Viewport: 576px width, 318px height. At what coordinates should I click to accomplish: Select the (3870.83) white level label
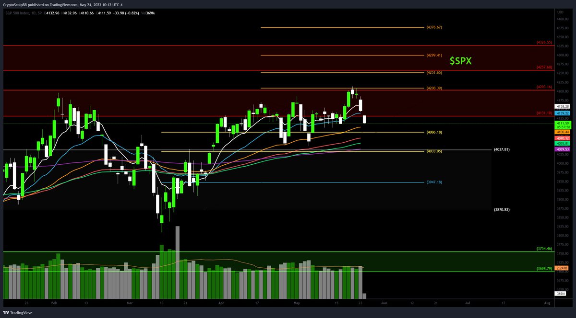click(502, 210)
